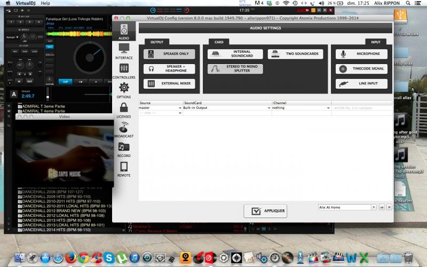Click the track waveform overview

pos(79,34)
